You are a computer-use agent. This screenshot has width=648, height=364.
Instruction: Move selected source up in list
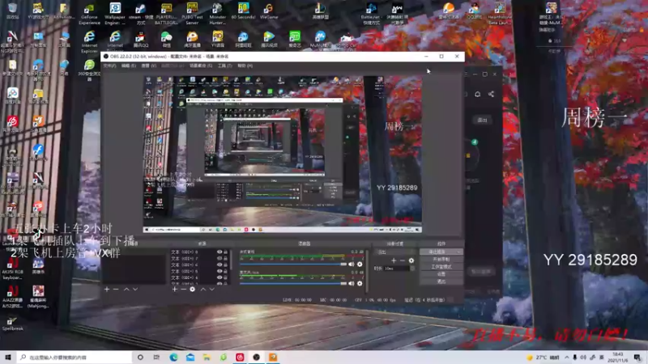(203, 290)
